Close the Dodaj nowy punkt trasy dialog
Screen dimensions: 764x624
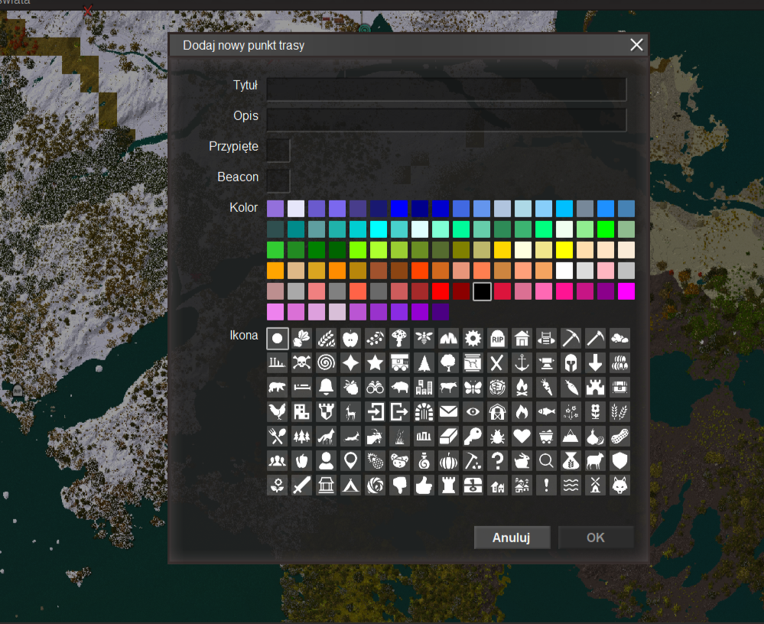tap(636, 45)
